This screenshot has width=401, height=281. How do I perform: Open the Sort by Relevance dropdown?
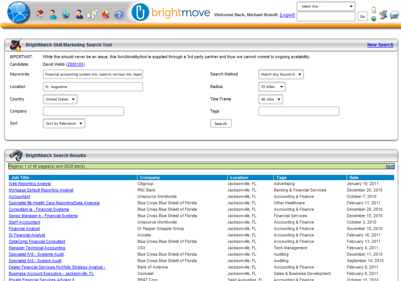click(x=64, y=124)
